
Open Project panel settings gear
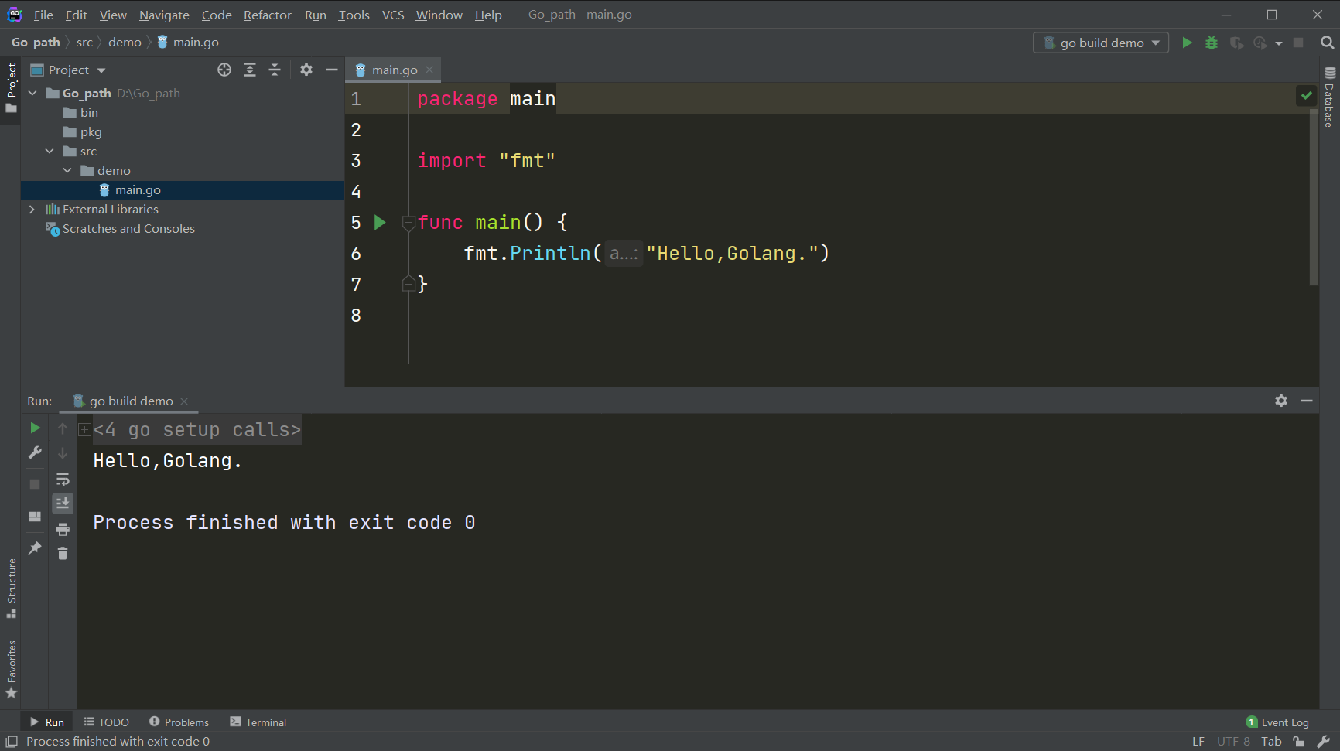coord(306,70)
